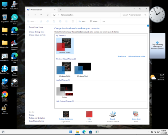Show hidden system tray icons chevron
This screenshot has height=135, width=168.
click(x=149, y=132)
